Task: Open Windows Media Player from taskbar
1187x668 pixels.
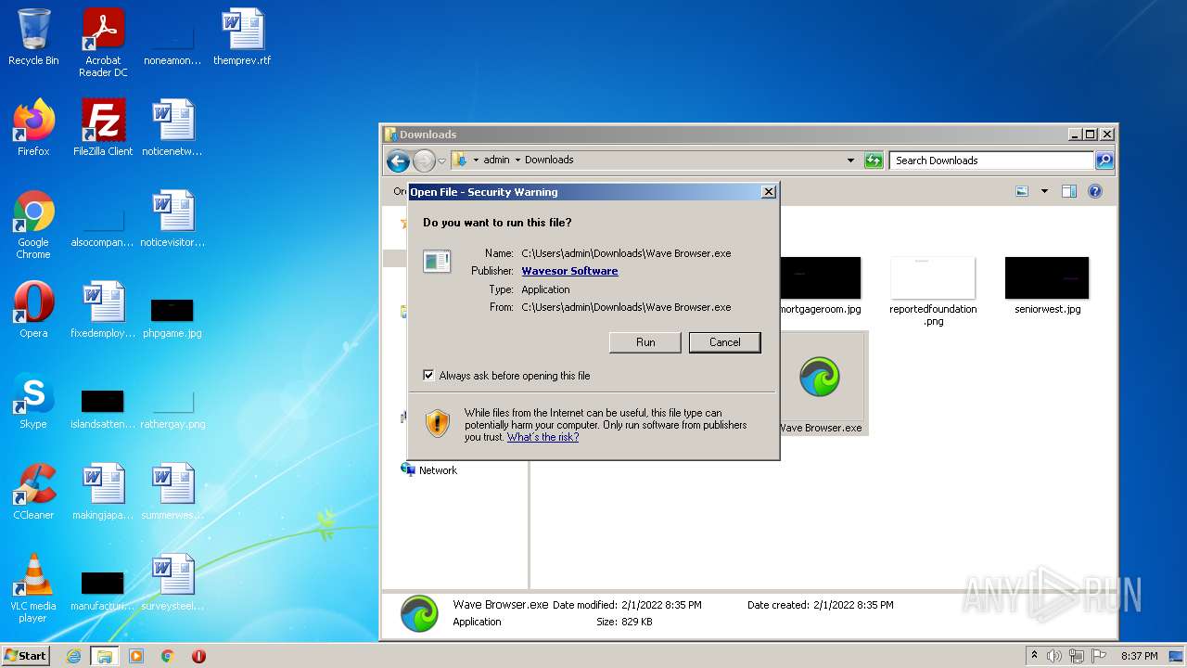Action: pos(136,656)
